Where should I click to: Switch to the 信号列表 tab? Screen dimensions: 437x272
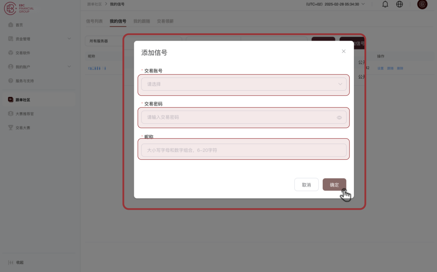[94, 21]
